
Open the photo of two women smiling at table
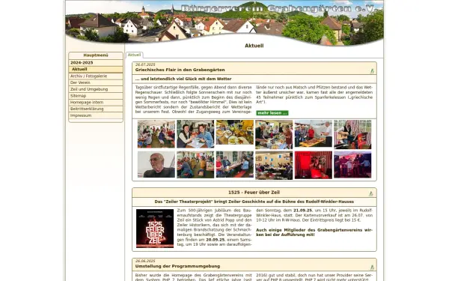195,134
